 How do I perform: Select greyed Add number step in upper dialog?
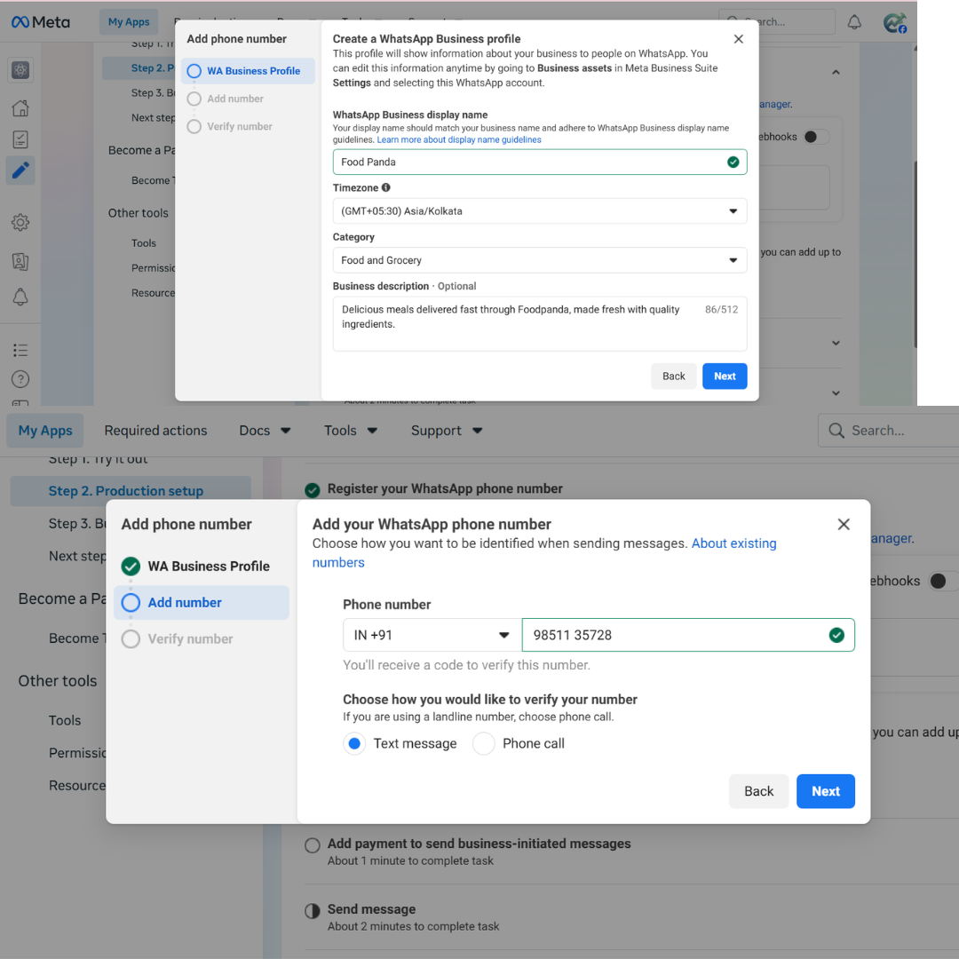[x=225, y=99]
